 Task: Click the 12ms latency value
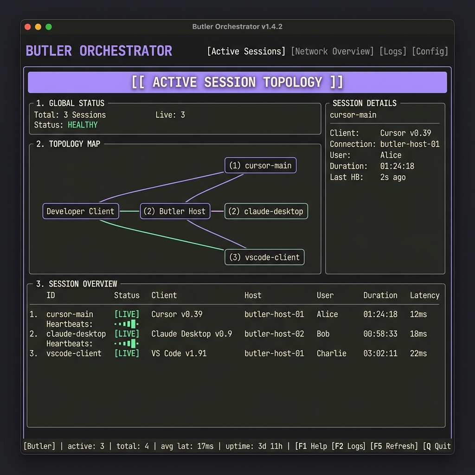tap(418, 315)
